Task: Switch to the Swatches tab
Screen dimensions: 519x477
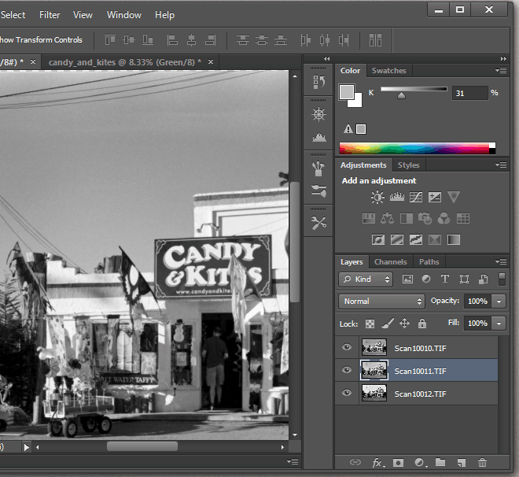Action: click(389, 71)
